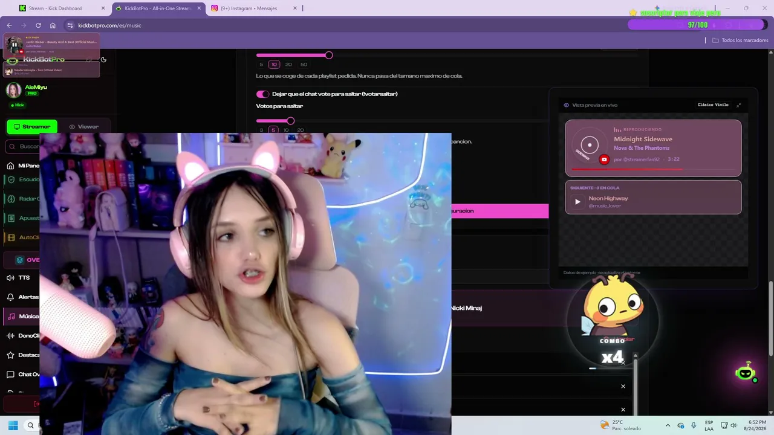Open the DonoClip waveform icon in sidebar

tap(10, 336)
